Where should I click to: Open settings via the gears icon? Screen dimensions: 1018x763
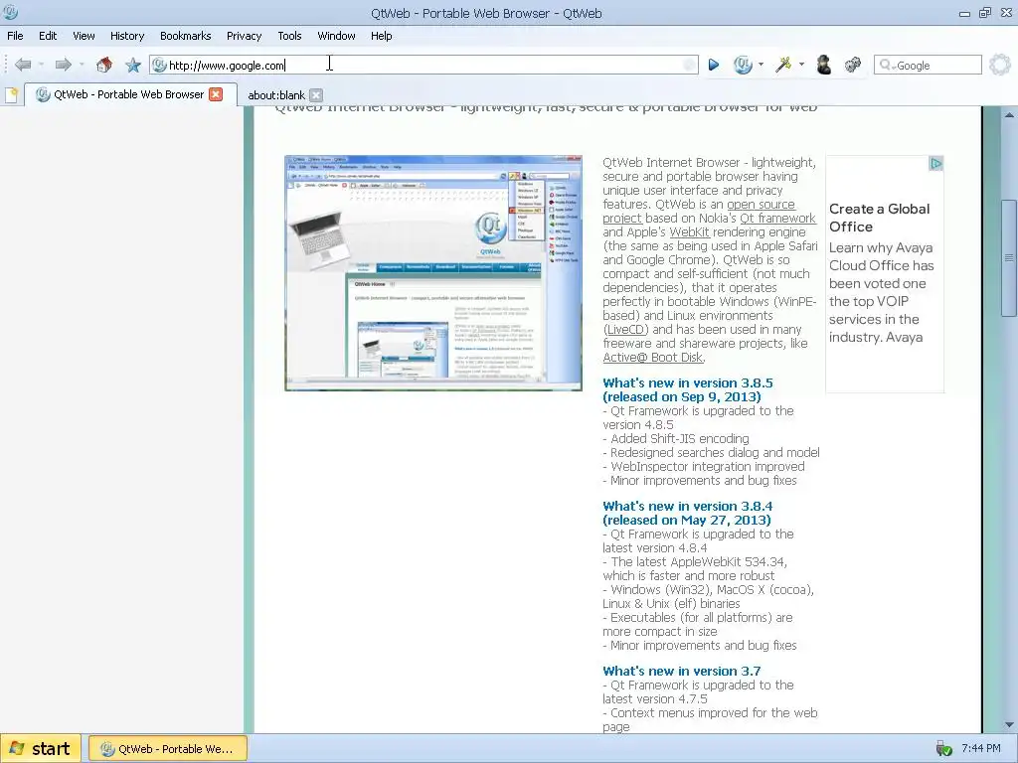pos(852,65)
